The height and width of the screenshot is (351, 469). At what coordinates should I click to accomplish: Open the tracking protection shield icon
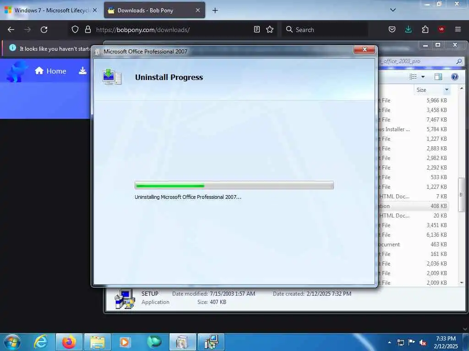(75, 30)
